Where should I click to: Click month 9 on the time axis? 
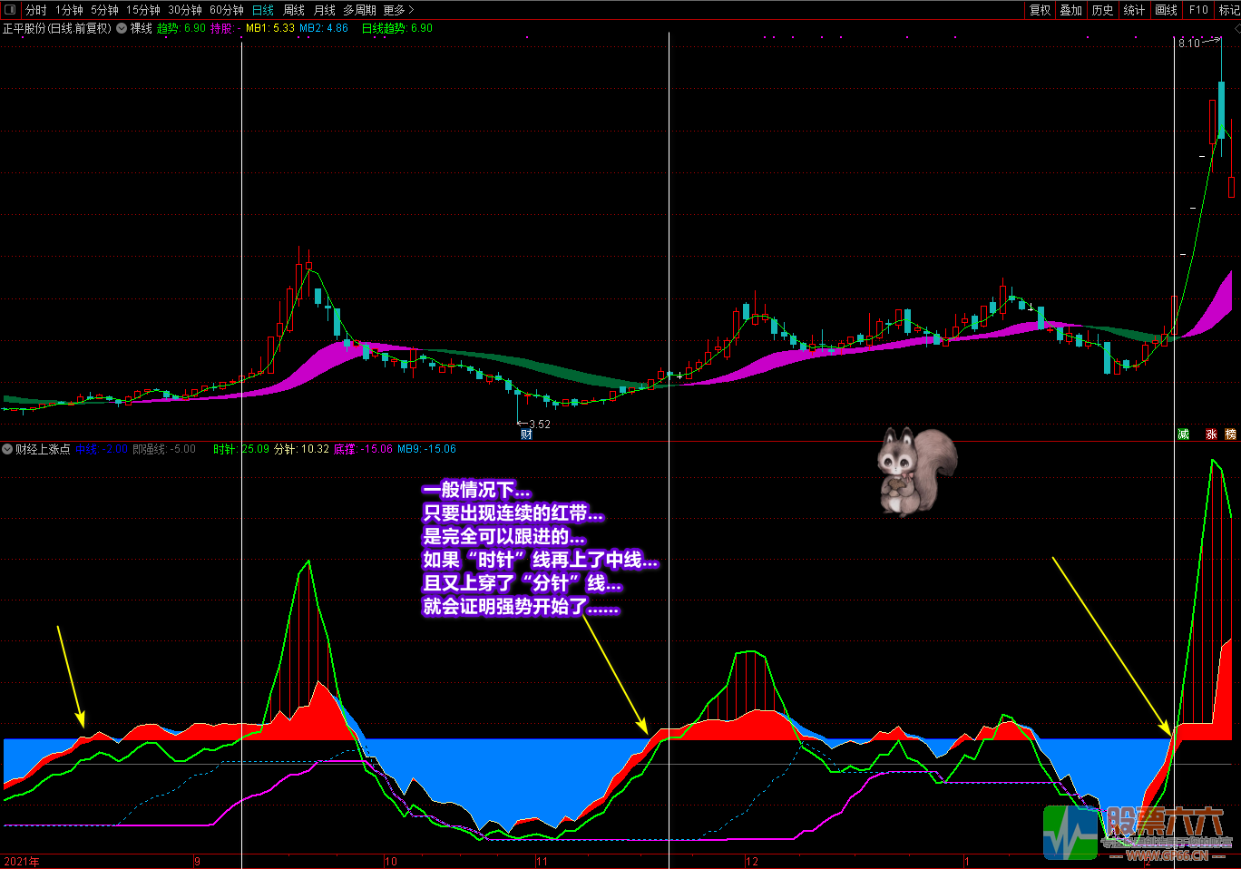coord(198,861)
